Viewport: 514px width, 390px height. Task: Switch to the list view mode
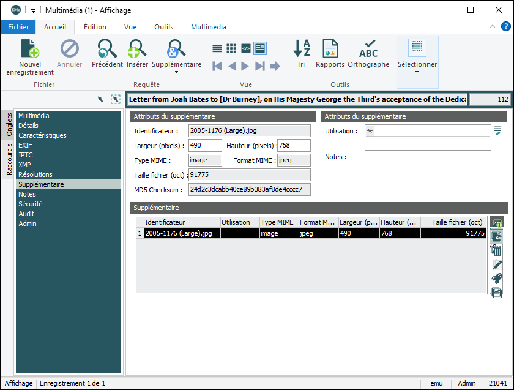217,48
